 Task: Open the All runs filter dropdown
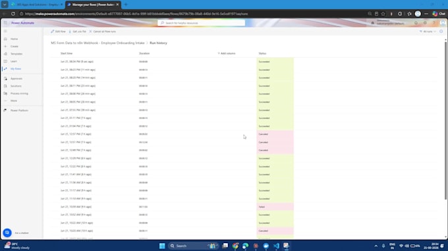click(x=428, y=32)
